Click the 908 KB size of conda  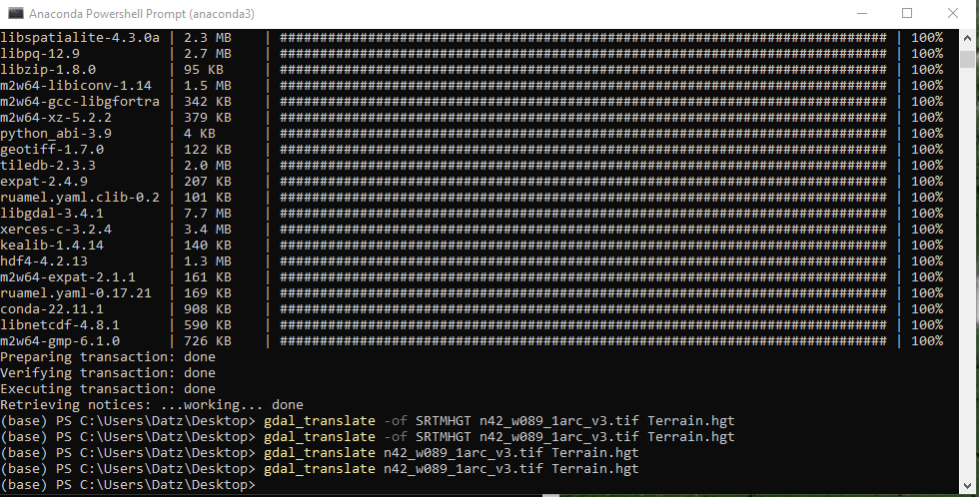pos(208,309)
